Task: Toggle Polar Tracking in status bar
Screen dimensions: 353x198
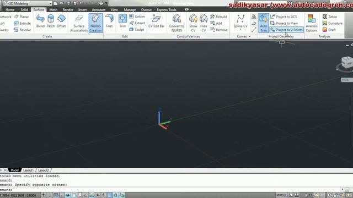Action: coord(67,195)
